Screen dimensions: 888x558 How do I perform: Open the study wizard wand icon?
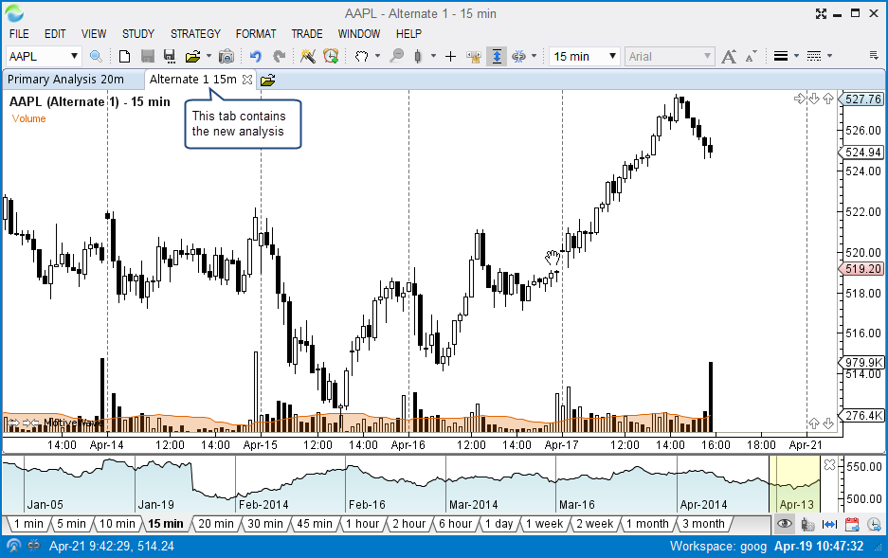[x=307, y=56]
